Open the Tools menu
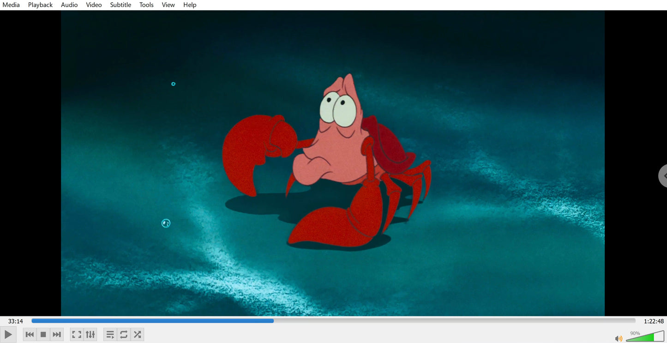667x343 pixels. 146,5
